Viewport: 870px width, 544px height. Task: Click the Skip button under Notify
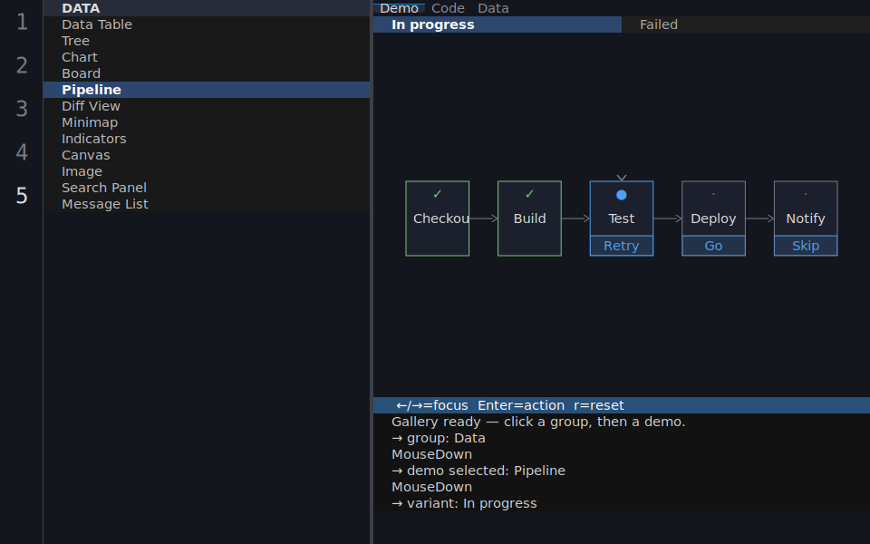pyautogui.click(x=806, y=246)
